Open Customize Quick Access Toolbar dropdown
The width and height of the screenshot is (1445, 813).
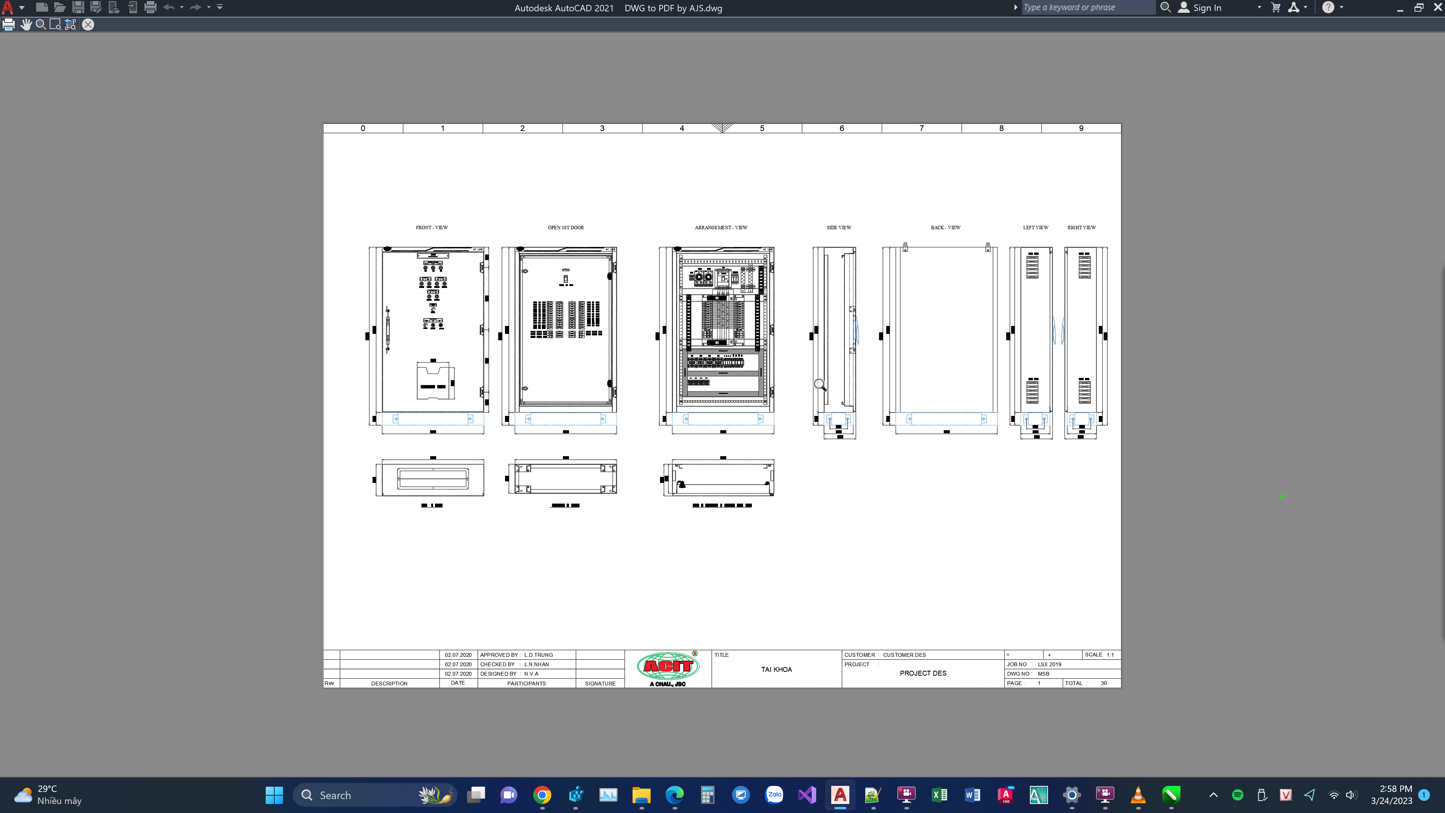coord(220,7)
